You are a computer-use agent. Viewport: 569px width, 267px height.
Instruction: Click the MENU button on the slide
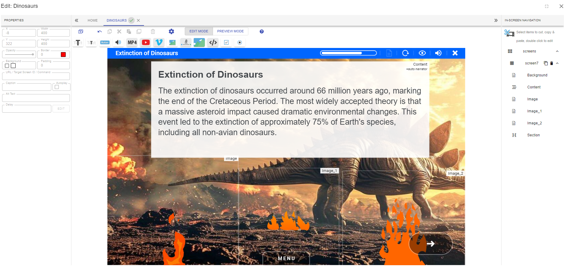point(286,258)
